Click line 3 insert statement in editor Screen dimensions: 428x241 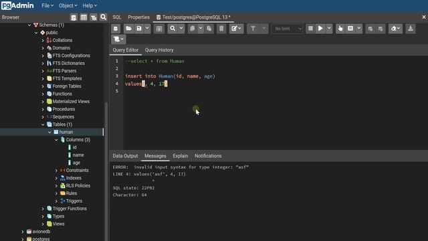click(x=170, y=76)
